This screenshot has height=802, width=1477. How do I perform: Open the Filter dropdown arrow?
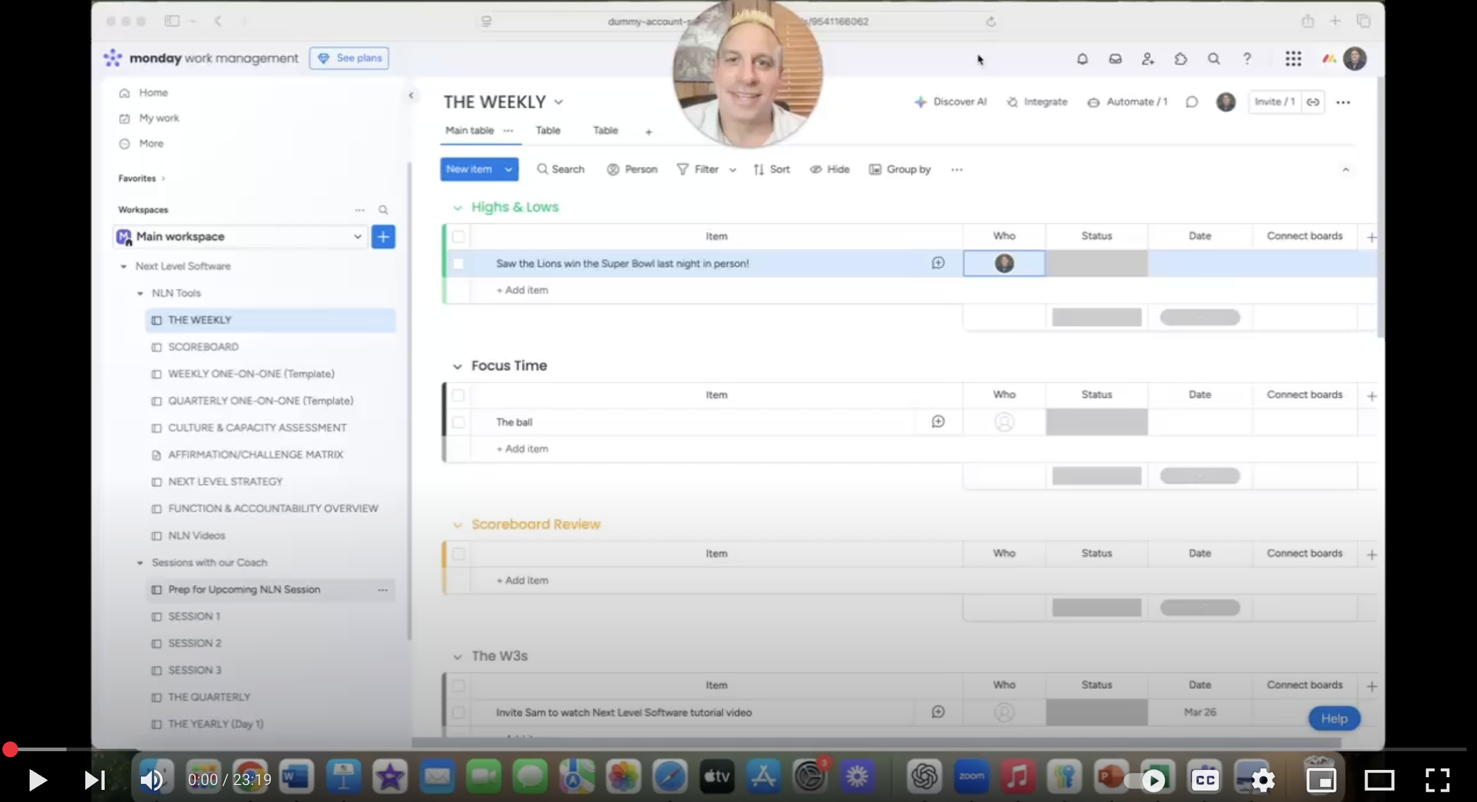[x=732, y=170]
